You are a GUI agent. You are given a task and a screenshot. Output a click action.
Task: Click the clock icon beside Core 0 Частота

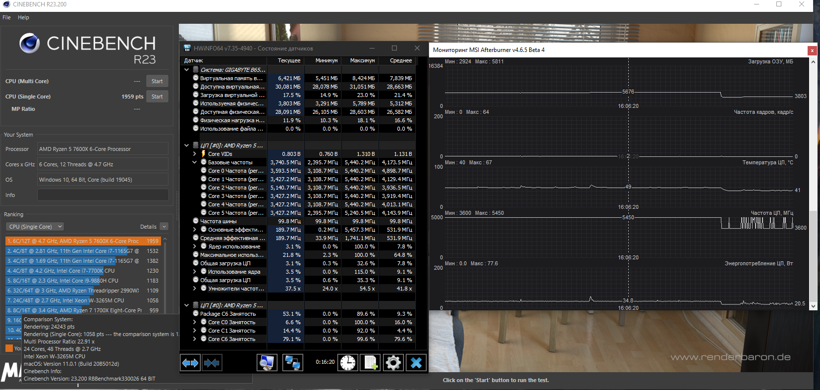click(x=204, y=171)
